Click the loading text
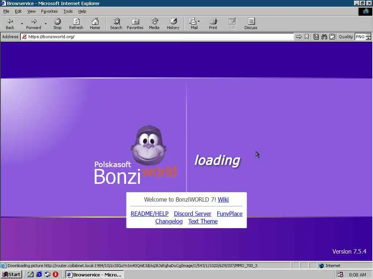 pyautogui.click(x=217, y=161)
